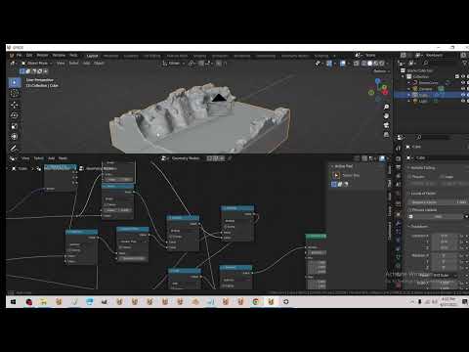Activate the Move tool
469x352 pixels.
pos(15,105)
